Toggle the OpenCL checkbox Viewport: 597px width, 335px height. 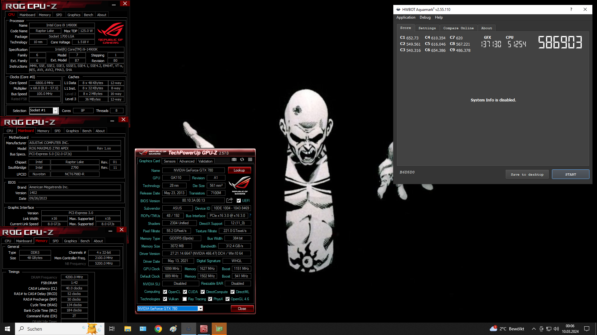pyautogui.click(x=165, y=292)
